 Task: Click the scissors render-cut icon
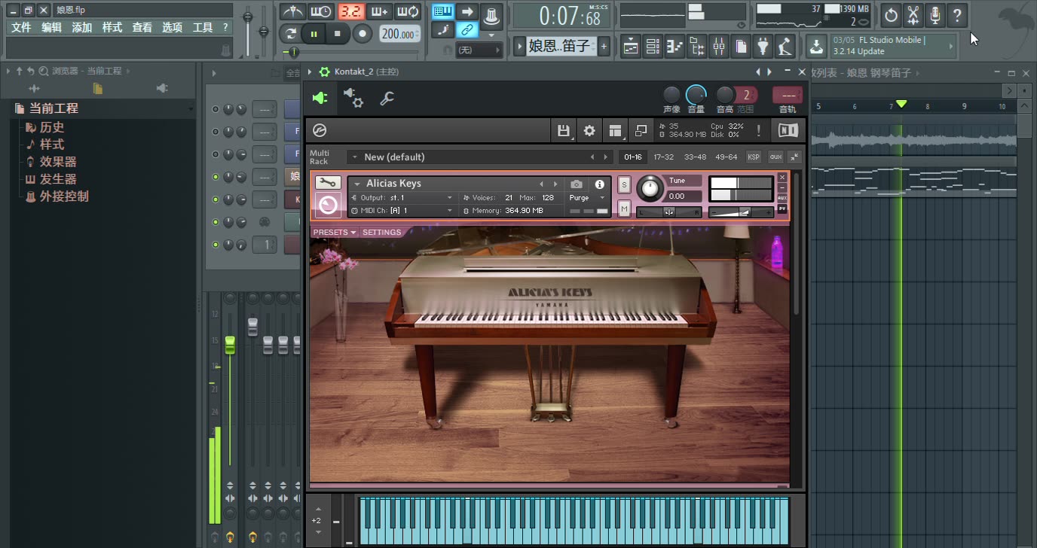[913, 14]
